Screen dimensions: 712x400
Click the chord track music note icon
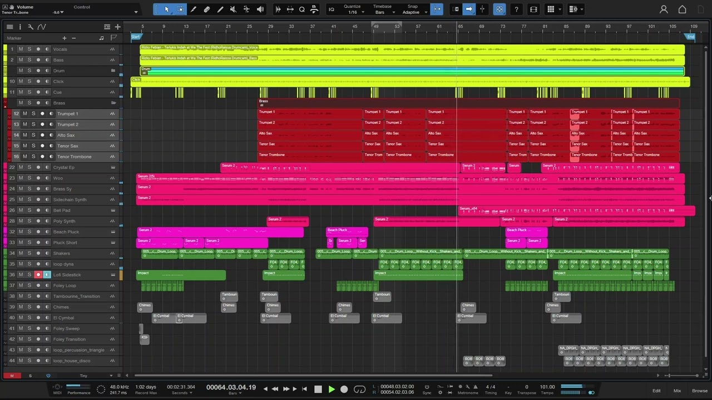click(101, 38)
